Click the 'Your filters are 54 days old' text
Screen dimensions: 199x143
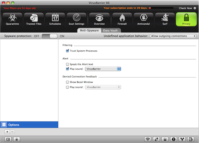(x=20, y=8)
